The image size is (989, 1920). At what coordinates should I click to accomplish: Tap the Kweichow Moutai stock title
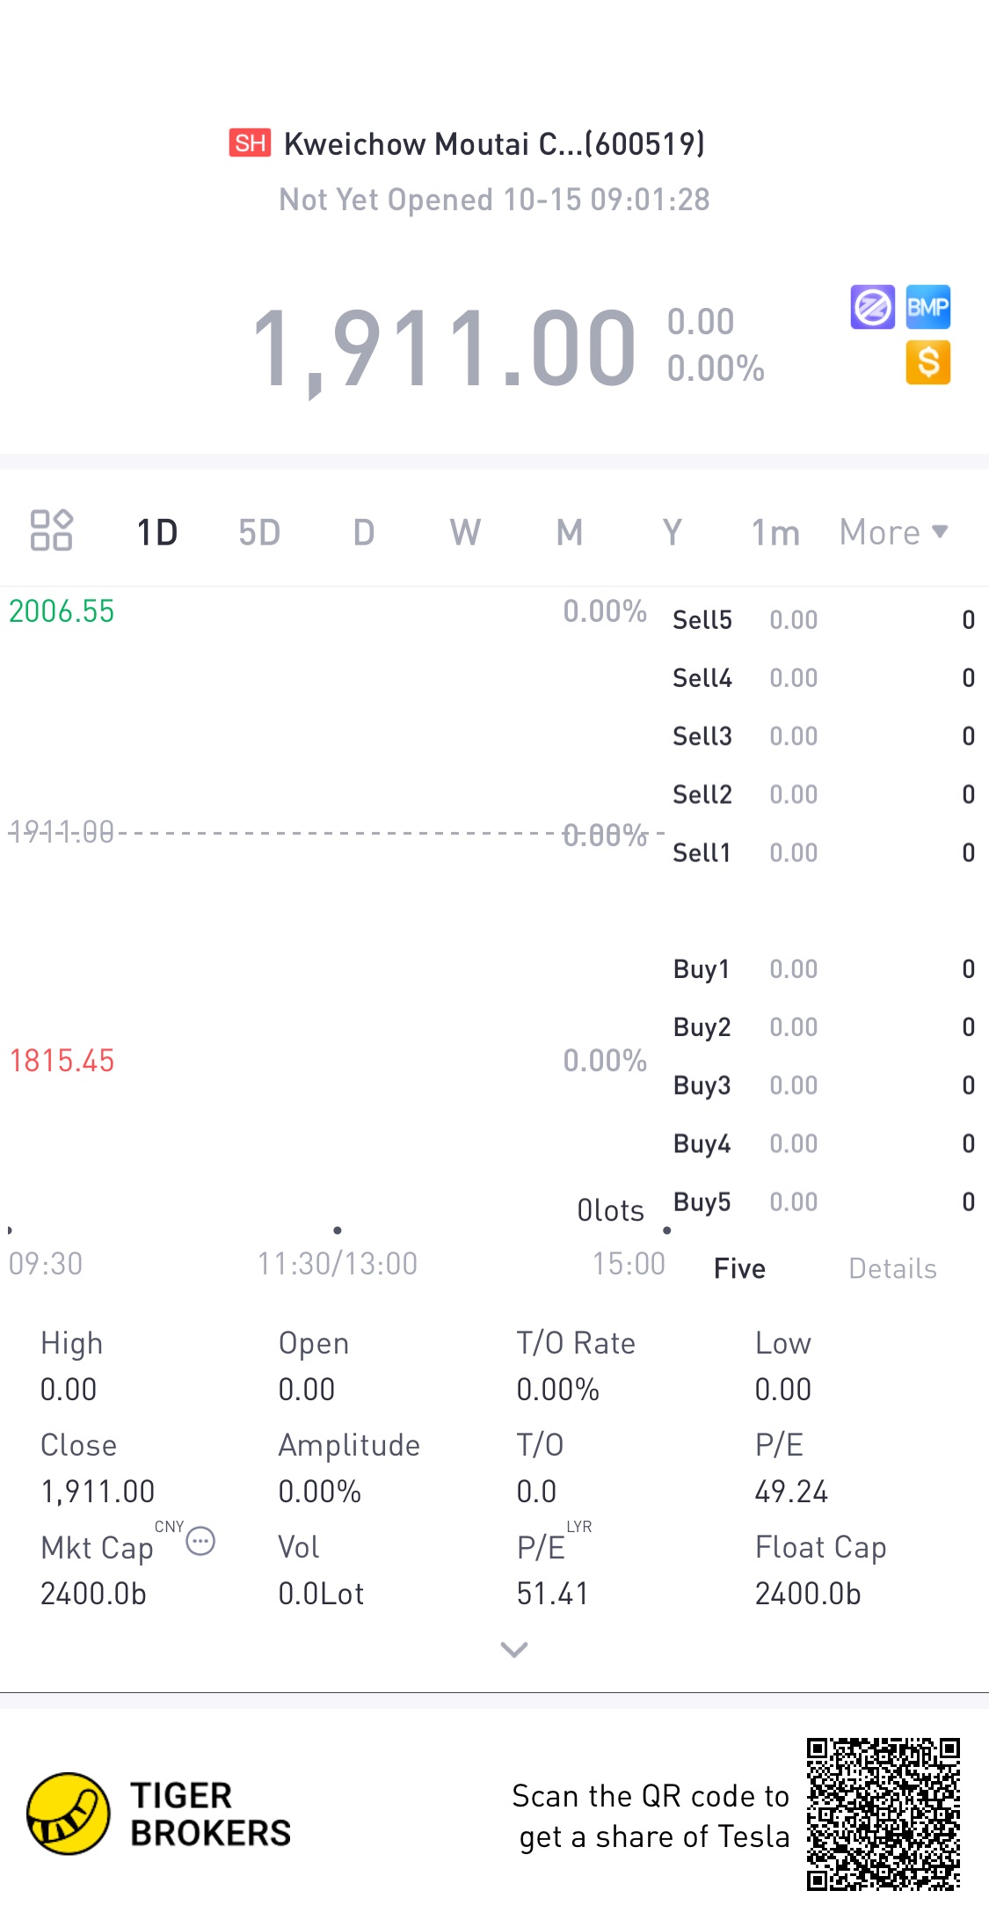tap(494, 143)
